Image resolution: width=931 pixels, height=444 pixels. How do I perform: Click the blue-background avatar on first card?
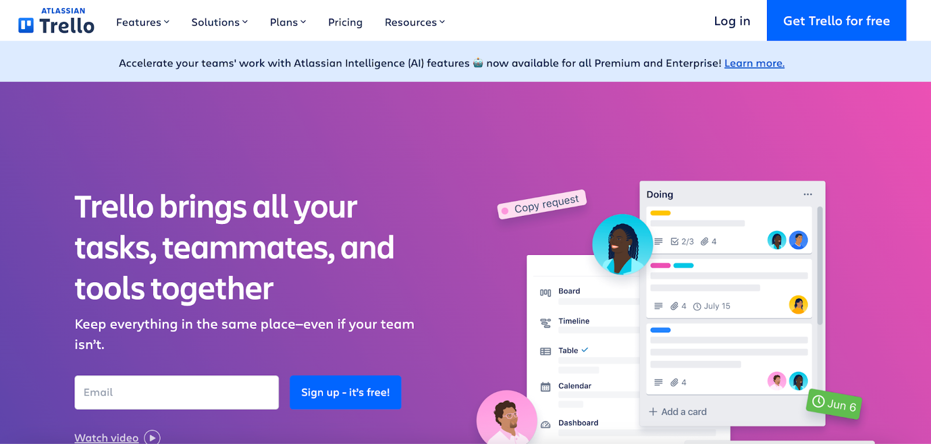pyautogui.click(x=798, y=240)
